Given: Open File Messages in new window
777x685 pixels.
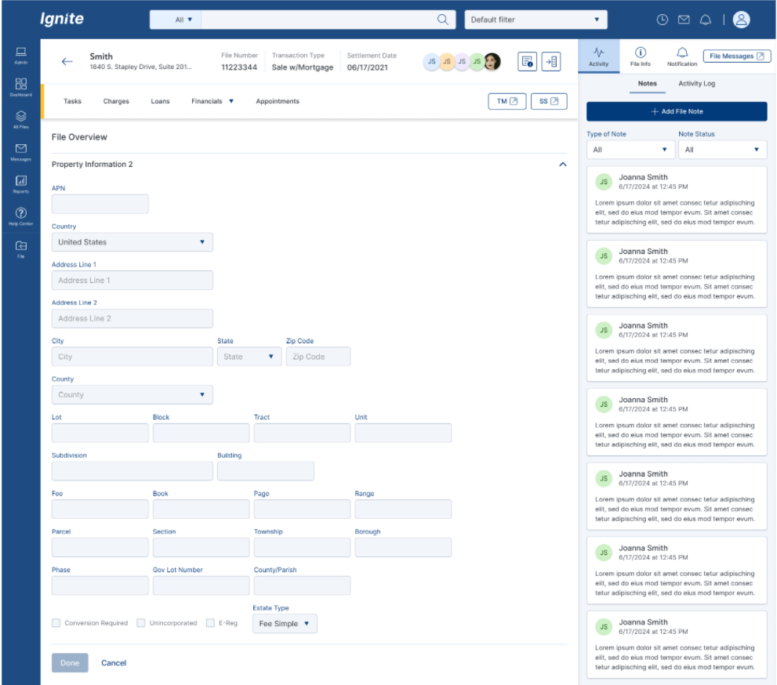Looking at the screenshot, I should coord(736,56).
